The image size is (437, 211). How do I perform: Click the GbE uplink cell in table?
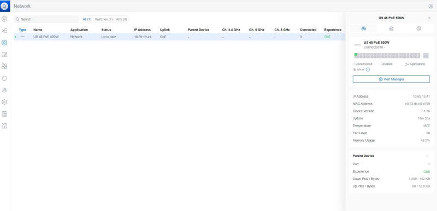tap(163, 37)
